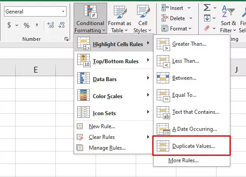Select Equal To... rule
The height and width of the screenshot is (177, 246).
[192, 95]
